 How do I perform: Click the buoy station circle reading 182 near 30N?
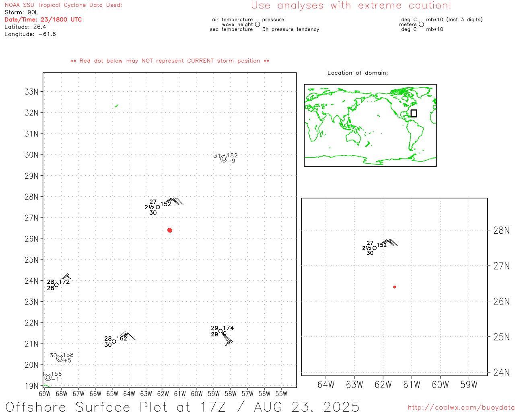(x=224, y=159)
